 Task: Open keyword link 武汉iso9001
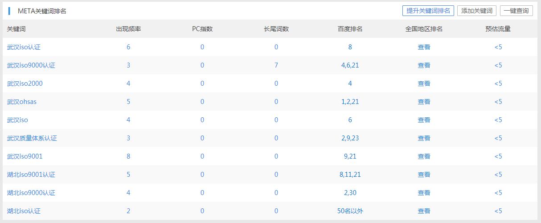tap(25, 156)
